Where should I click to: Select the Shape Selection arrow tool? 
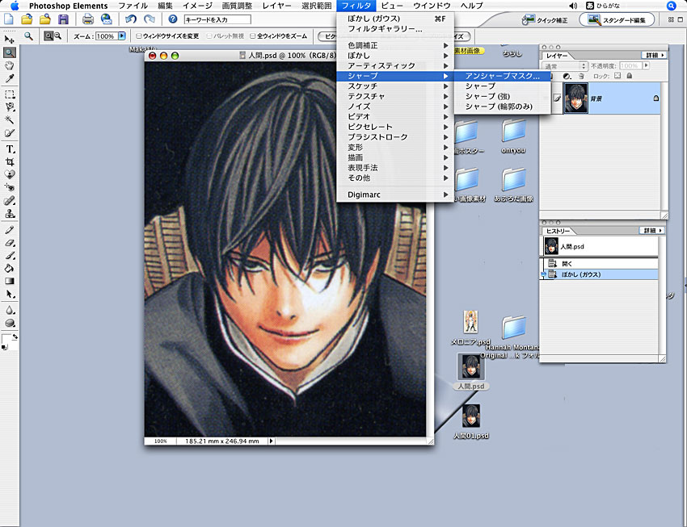(9, 294)
